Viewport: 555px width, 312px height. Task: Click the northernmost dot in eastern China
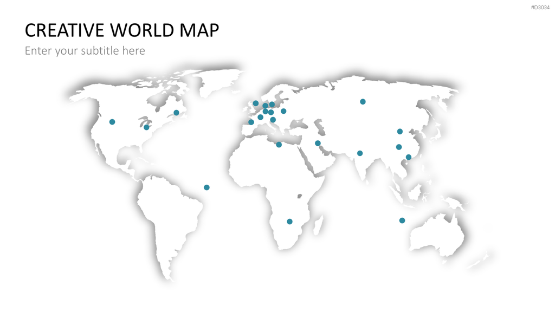[400, 132]
